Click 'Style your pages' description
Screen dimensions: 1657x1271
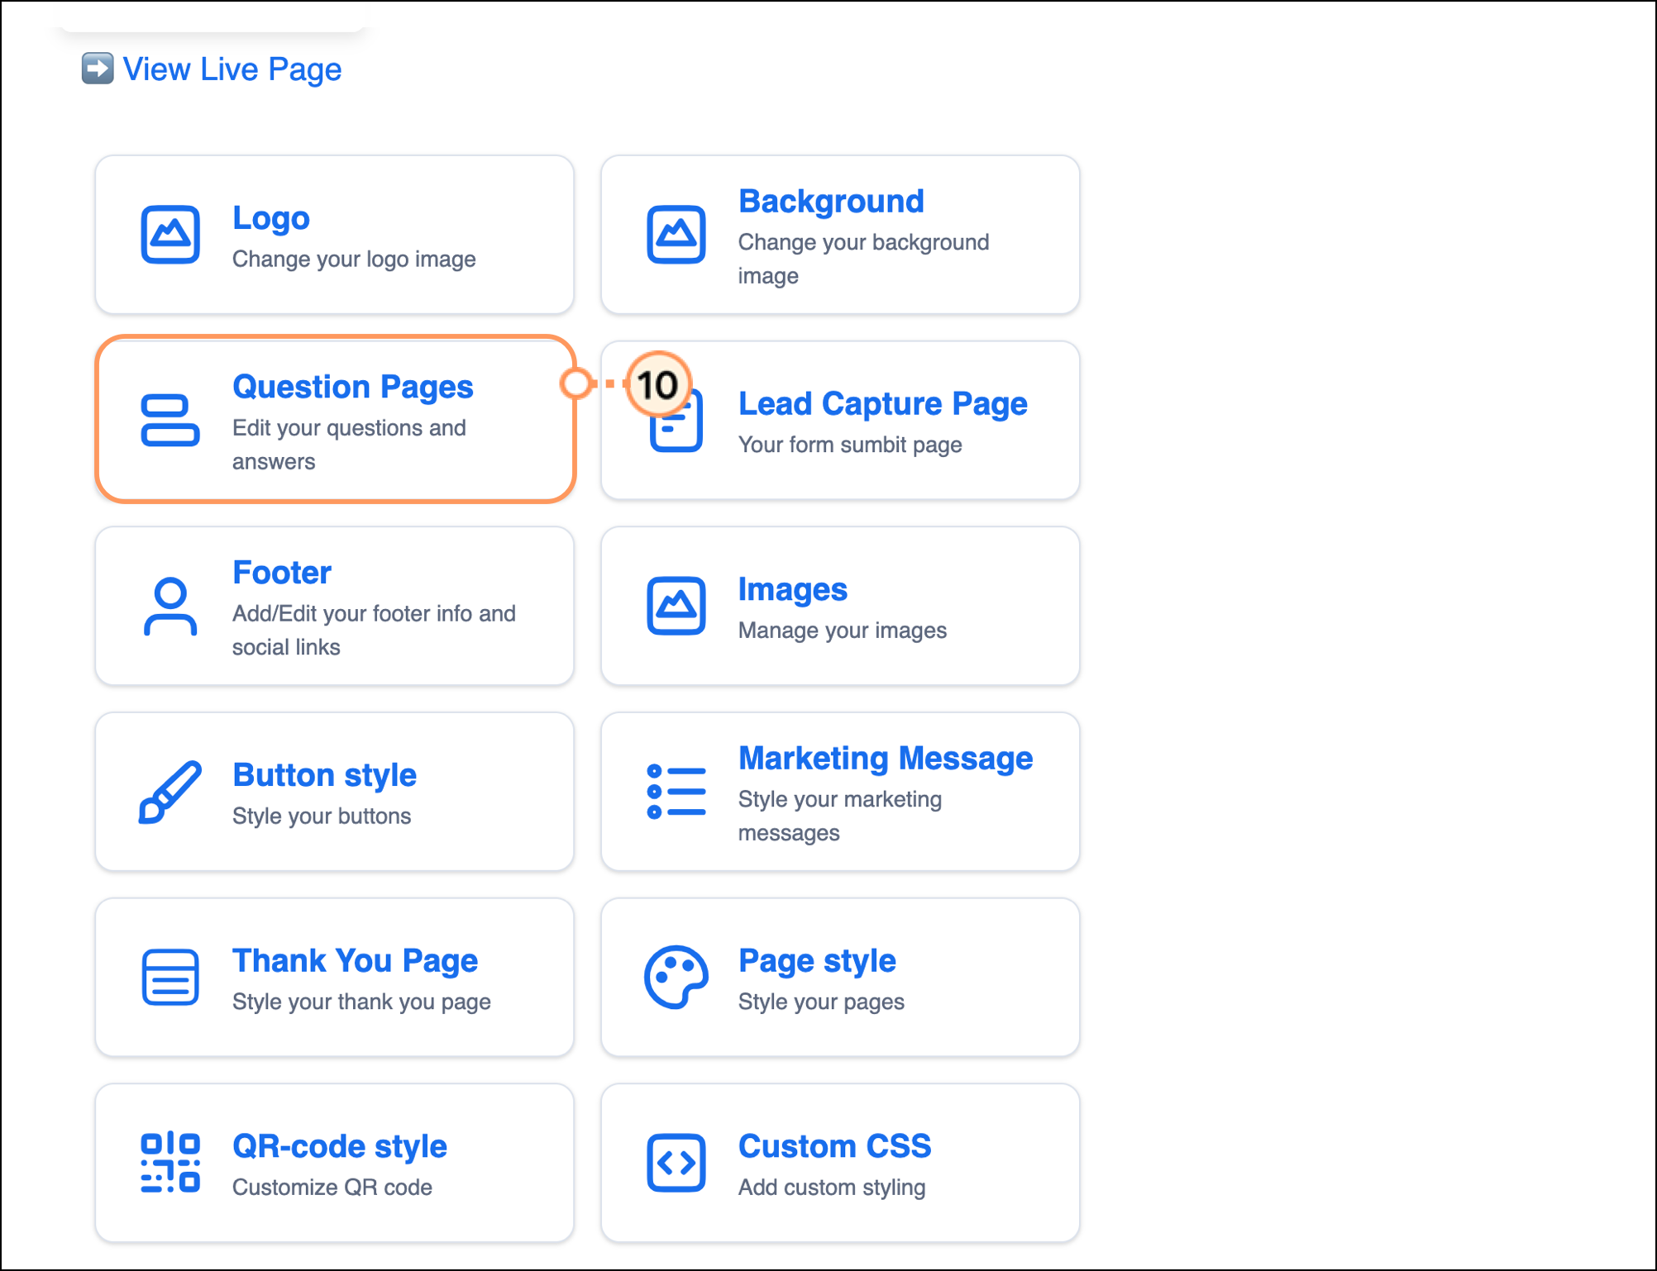point(821,1002)
